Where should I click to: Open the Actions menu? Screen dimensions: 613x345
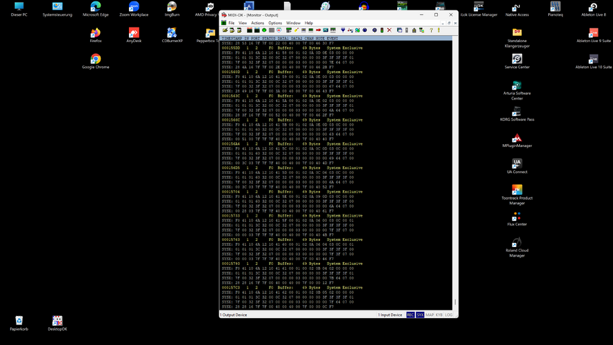[258, 23]
